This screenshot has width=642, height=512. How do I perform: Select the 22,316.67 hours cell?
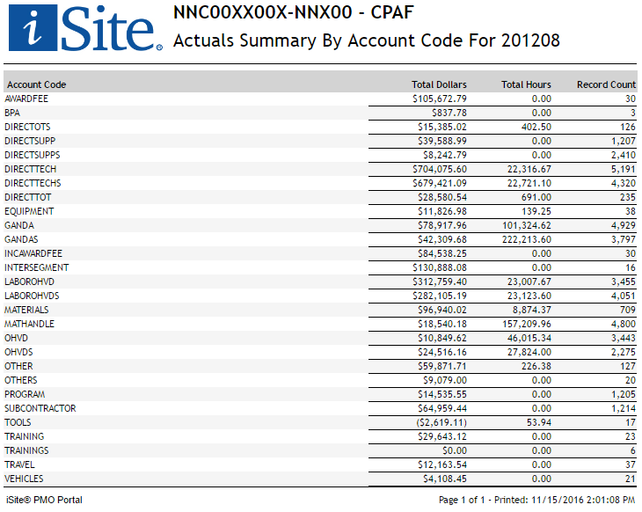(x=529, y=169)
